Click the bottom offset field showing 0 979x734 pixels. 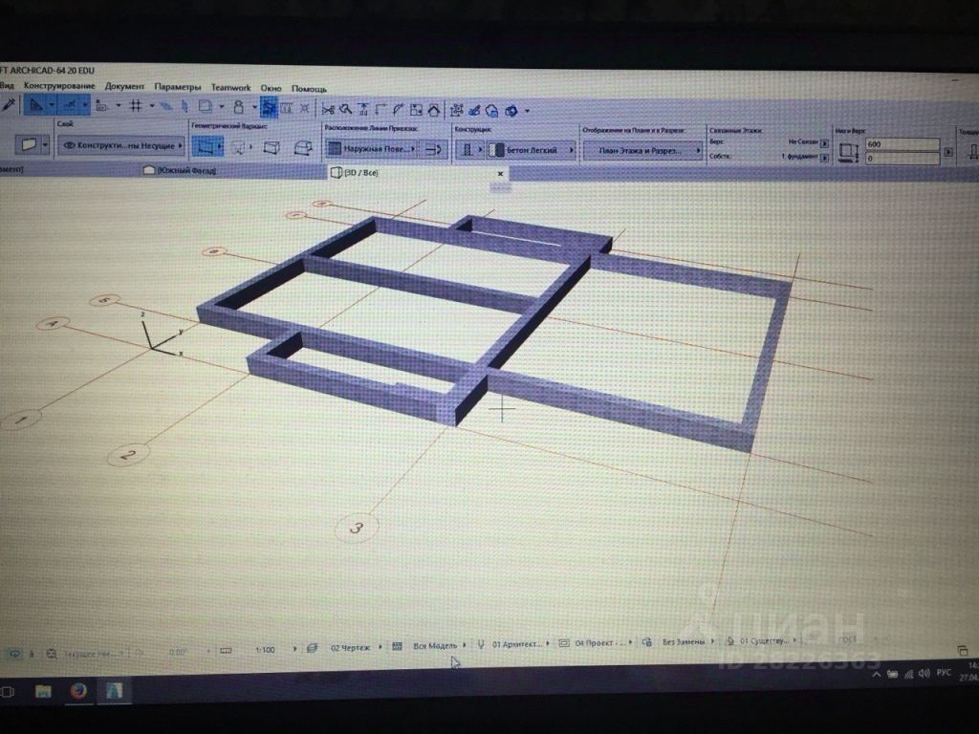[902, 158]
